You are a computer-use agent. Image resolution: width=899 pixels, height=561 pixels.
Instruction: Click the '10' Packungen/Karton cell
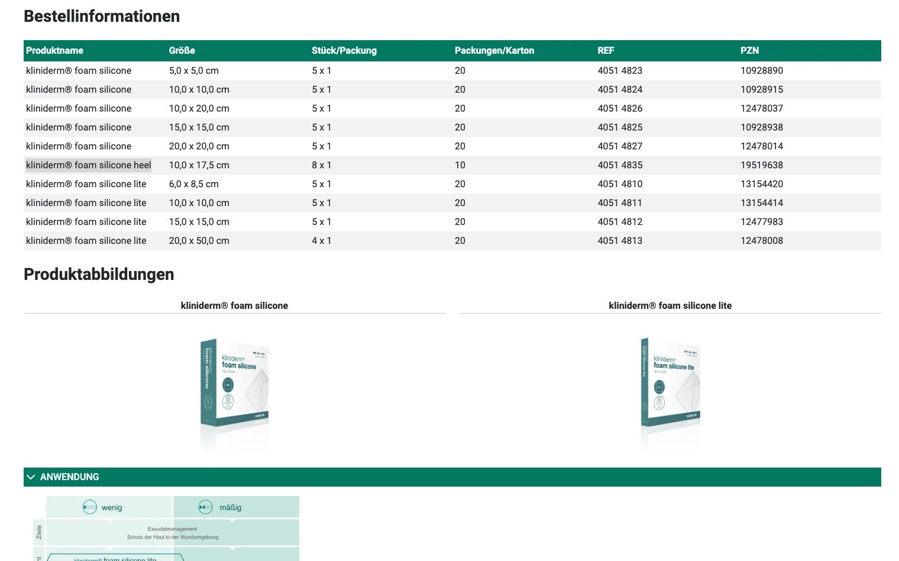pos(460,165)
